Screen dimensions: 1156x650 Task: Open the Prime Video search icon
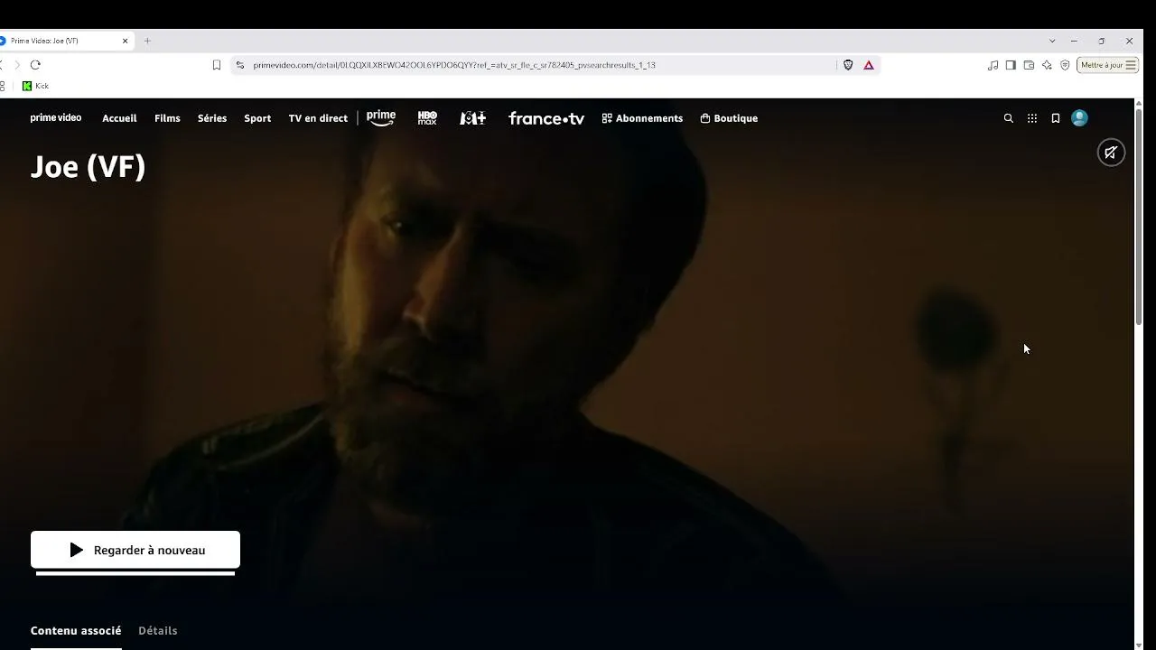[1009, 118]
